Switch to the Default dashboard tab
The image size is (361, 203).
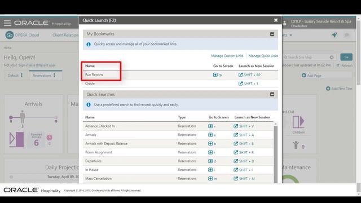tap(13, 76)
